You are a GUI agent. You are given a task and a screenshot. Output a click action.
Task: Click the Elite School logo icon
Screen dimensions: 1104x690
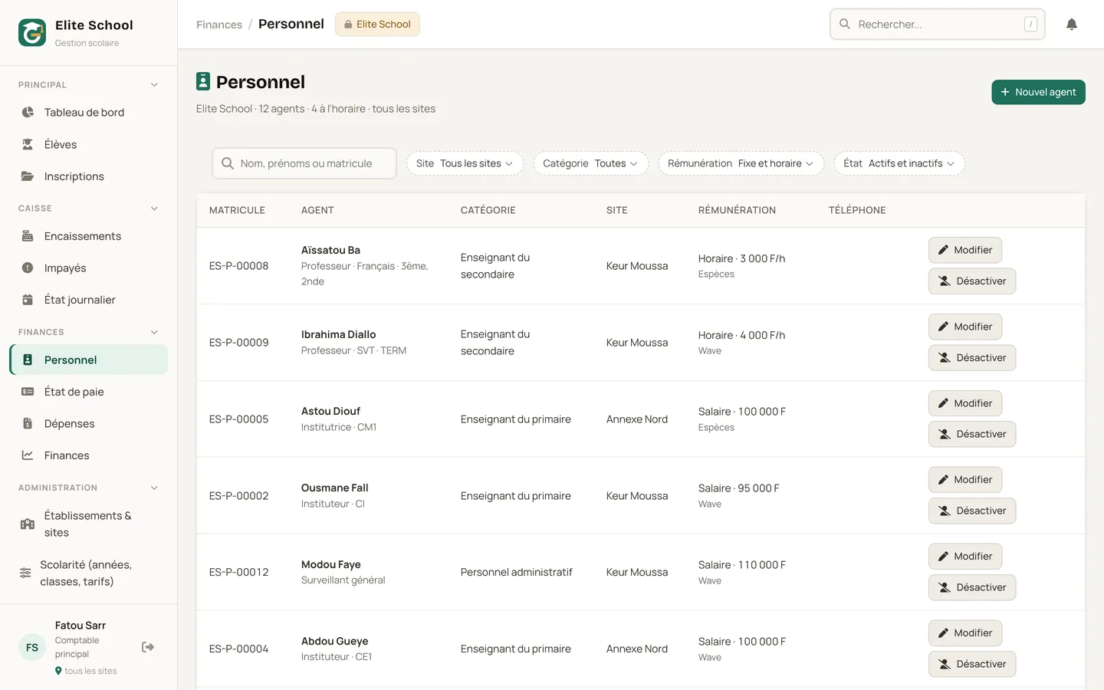pos(32,33)
